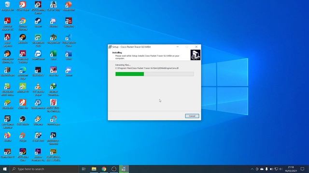
Task: Click the Packet Tracer setup taskbar button
Action: coord(124,169)
